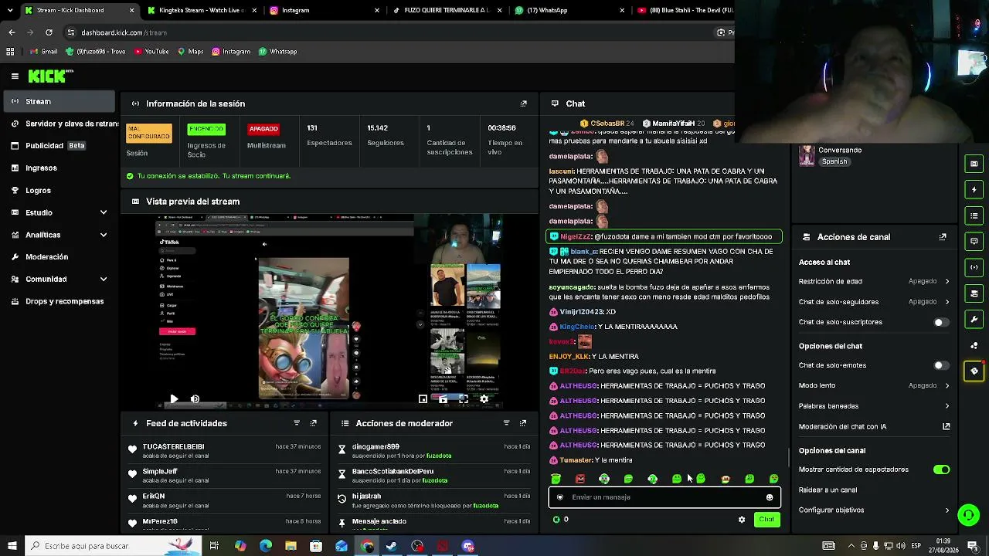Open the Gmail bookmark
The height and width of the screenshot is (556, 989).
click(43, 52)
